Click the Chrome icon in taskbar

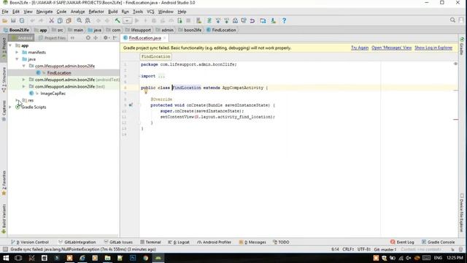click(146, 258)
